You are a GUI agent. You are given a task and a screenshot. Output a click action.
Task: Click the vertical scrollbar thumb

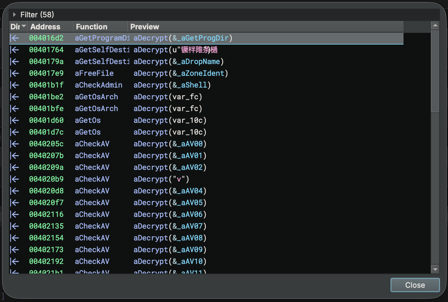(435, 71)
